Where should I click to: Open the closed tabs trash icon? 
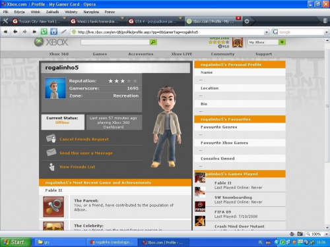[x=325, y=21]
